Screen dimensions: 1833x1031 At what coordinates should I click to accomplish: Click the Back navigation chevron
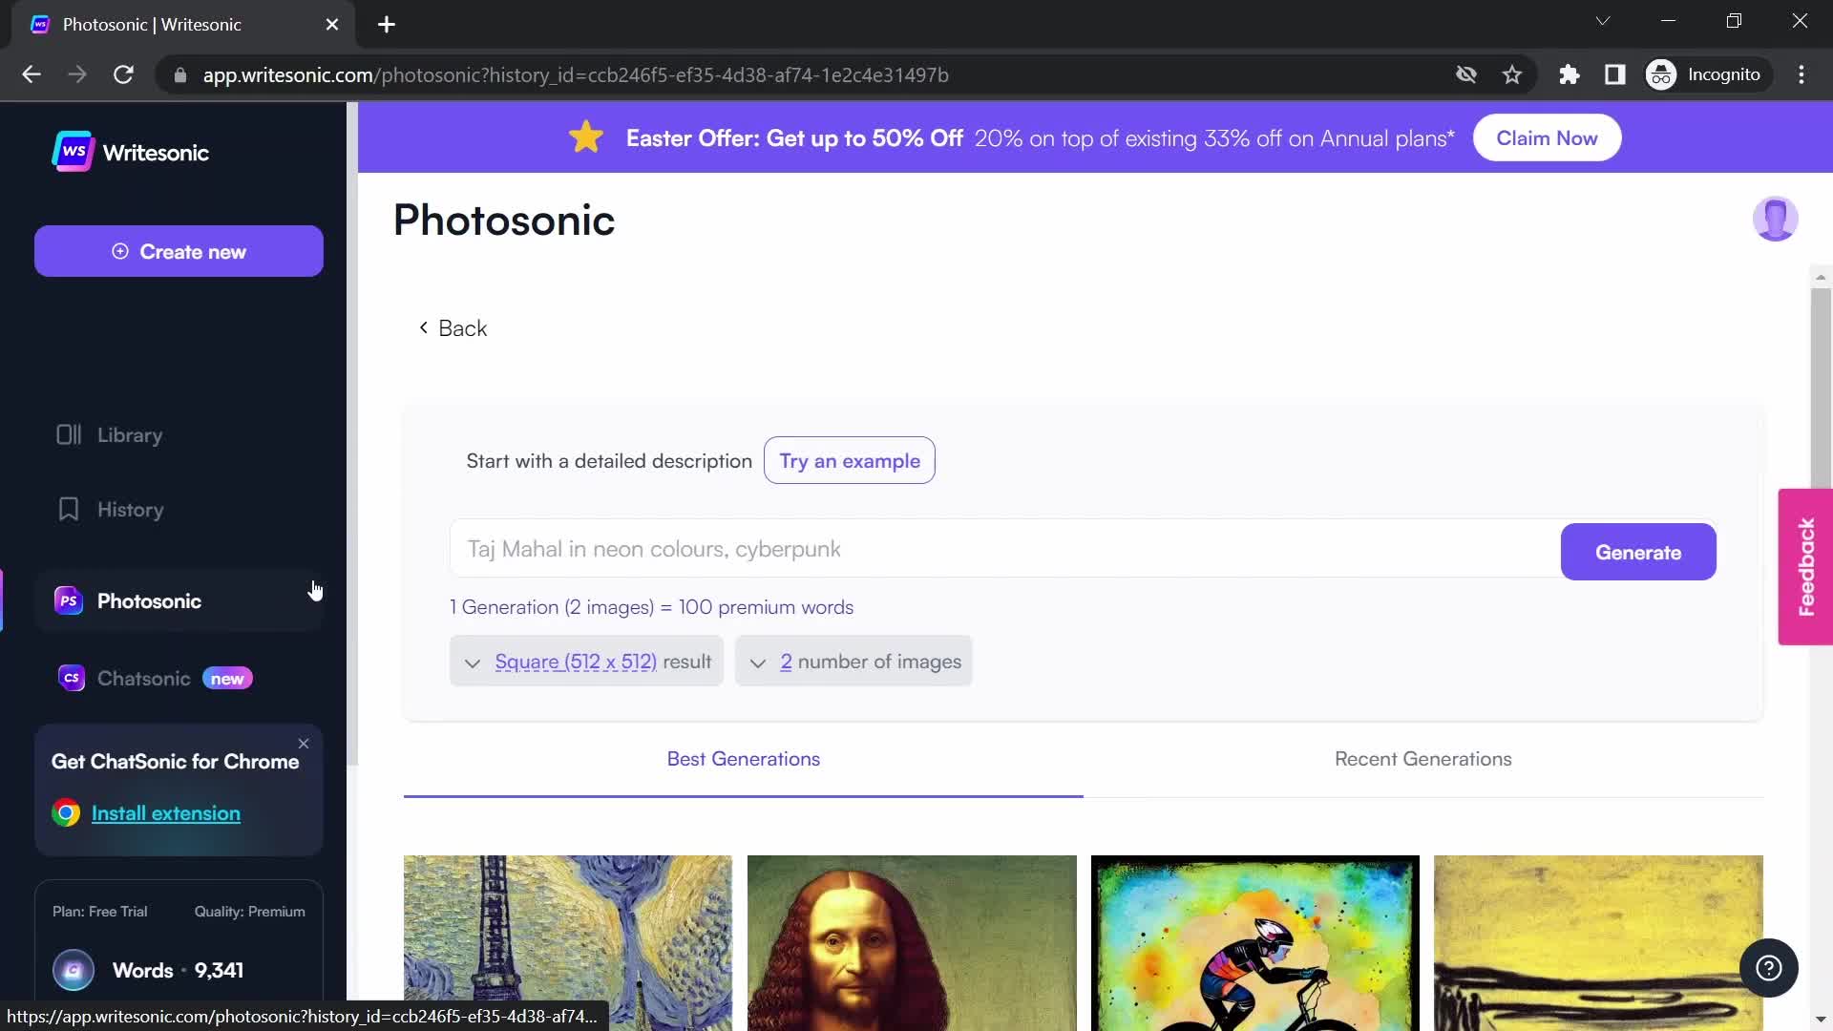pyautogui.click(x=424, y=328)
